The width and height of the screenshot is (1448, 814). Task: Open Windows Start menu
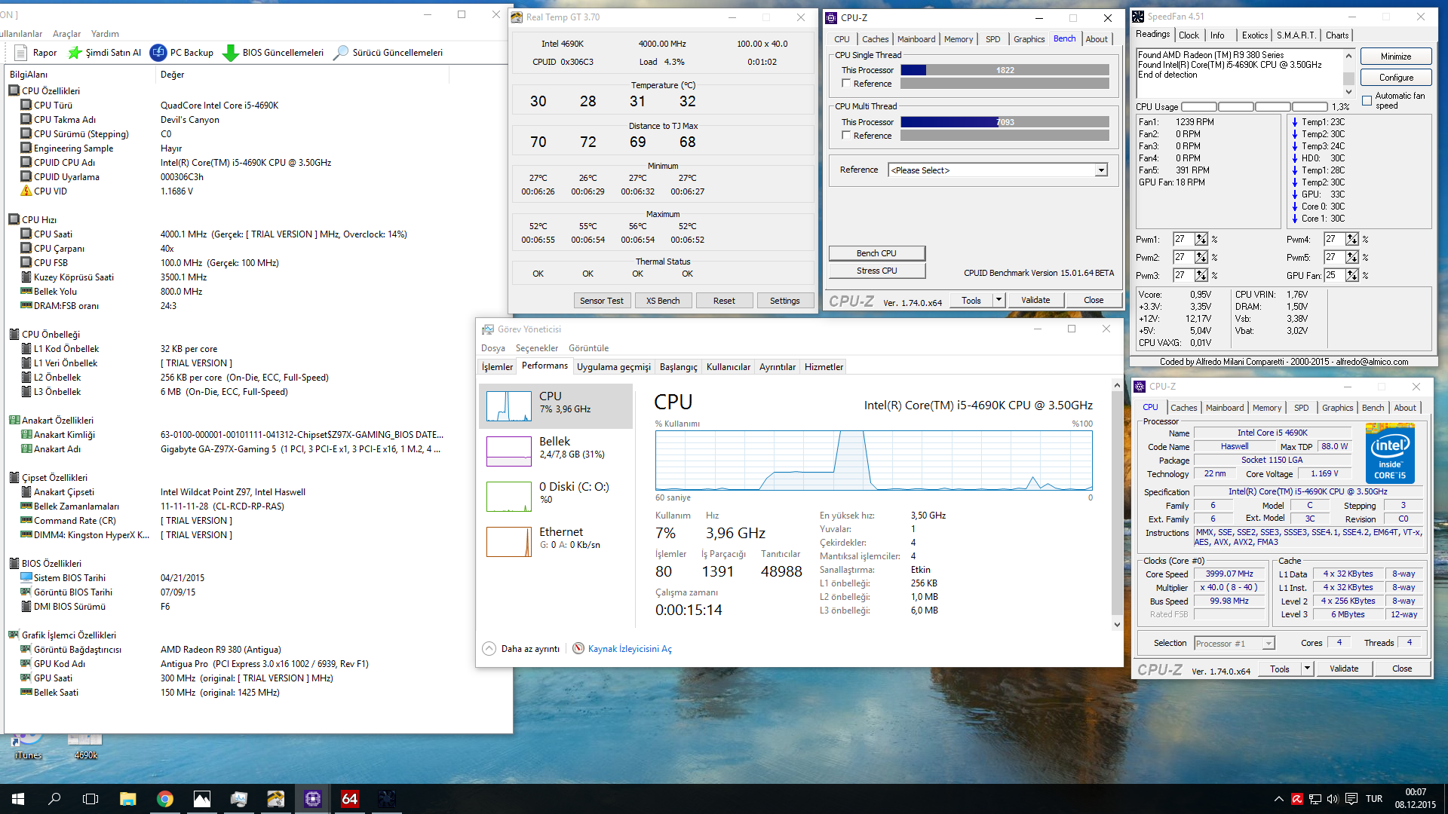coord(18,799)
